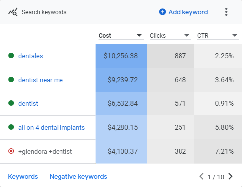Click green status dot for dentales
Screen dimensions: 242x187
(11, 56)
